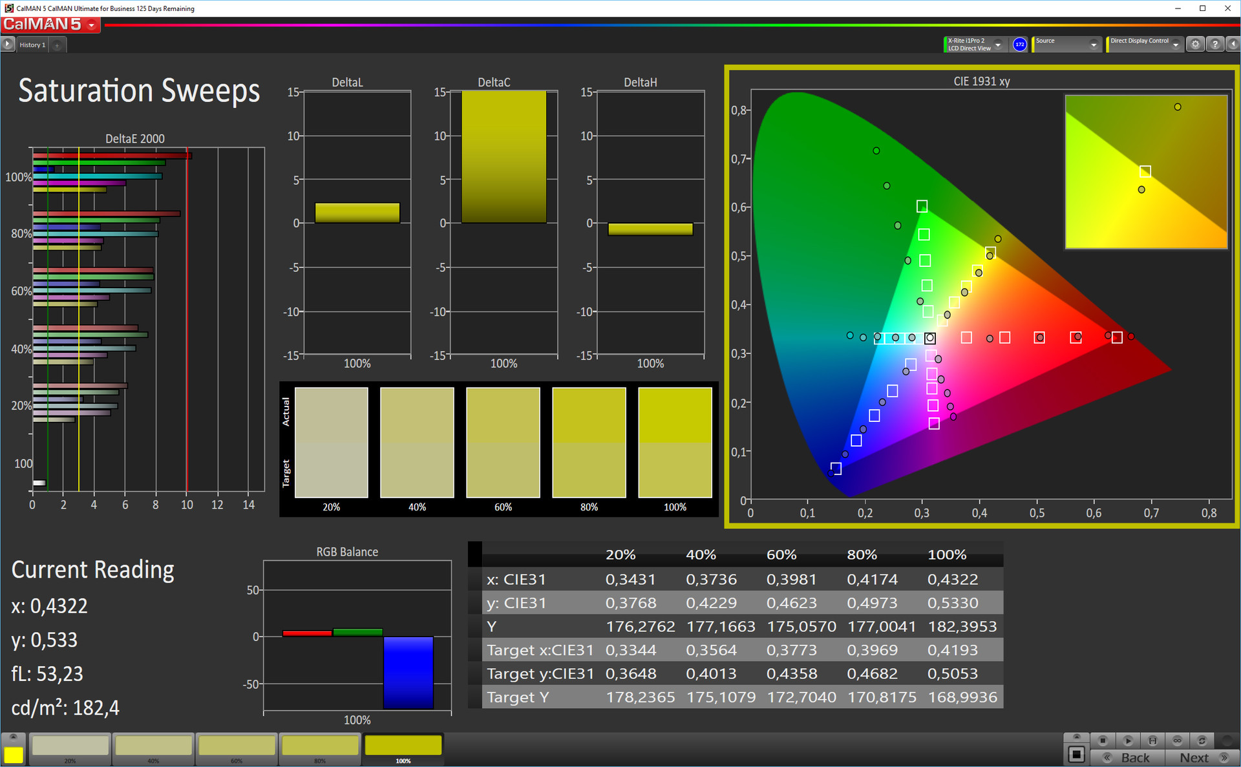Image resolution: width=1241 pixels, height=767 pixels.
Task: Click the white point target square on CIE chart
Action: tap(929, 338)
